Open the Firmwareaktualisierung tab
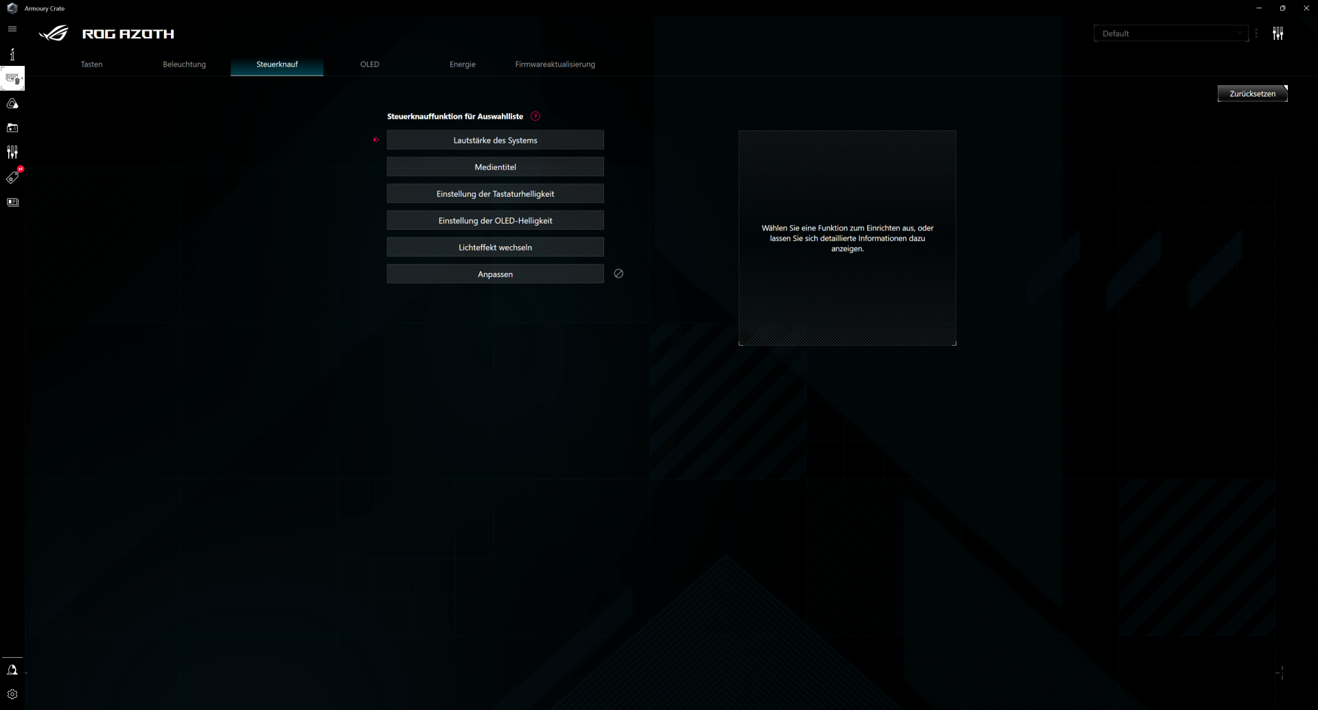1318x710 pixels. 555,64
